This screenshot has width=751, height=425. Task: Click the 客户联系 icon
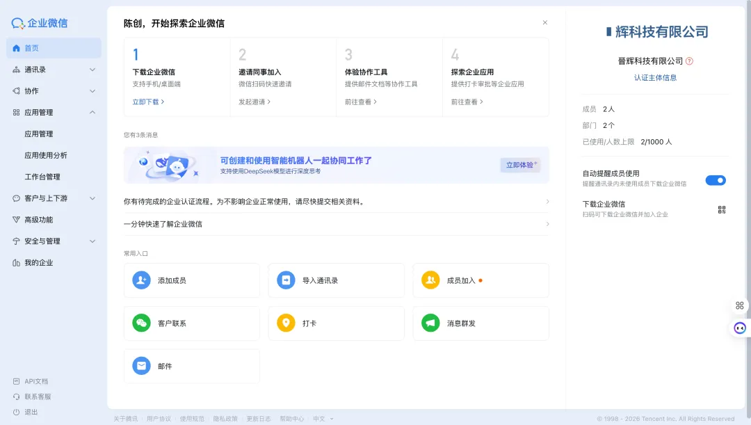[141, 323]
